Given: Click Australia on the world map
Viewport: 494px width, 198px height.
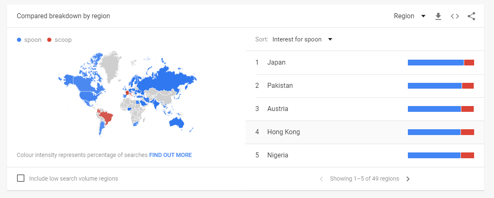Looking at the screenshot, I should (176, 122).
